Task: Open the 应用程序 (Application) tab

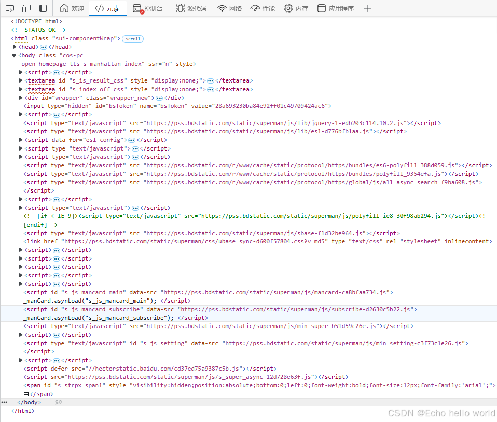Action: [x=336, y=8]
